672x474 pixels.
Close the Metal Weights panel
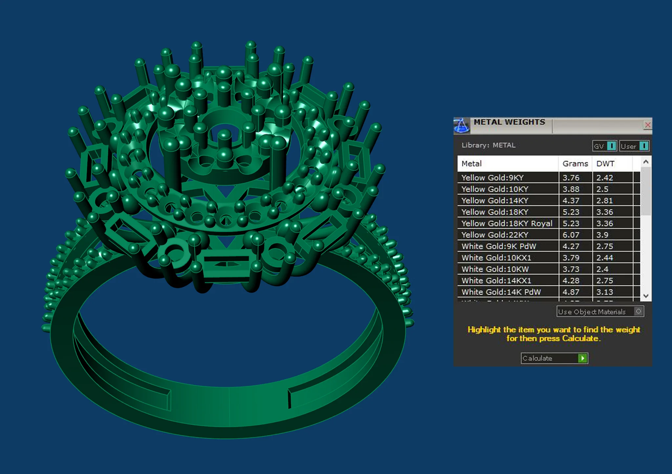pyautogui.click(x=648, y=125)
